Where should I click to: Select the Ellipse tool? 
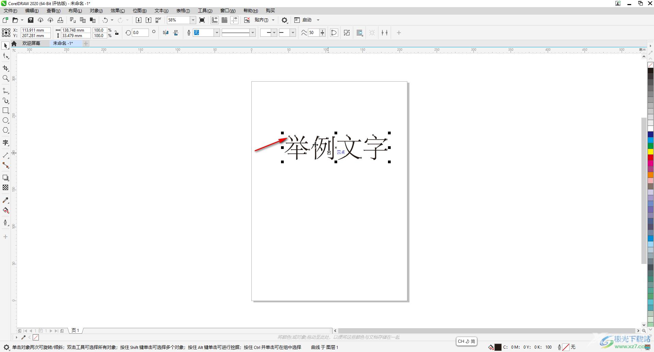click(x=5, y=120)
